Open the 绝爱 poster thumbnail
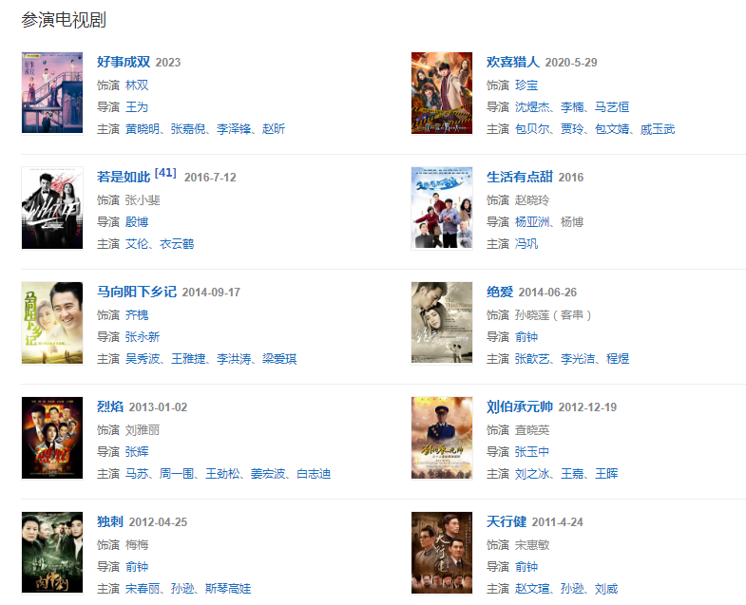 click(442, 324)
